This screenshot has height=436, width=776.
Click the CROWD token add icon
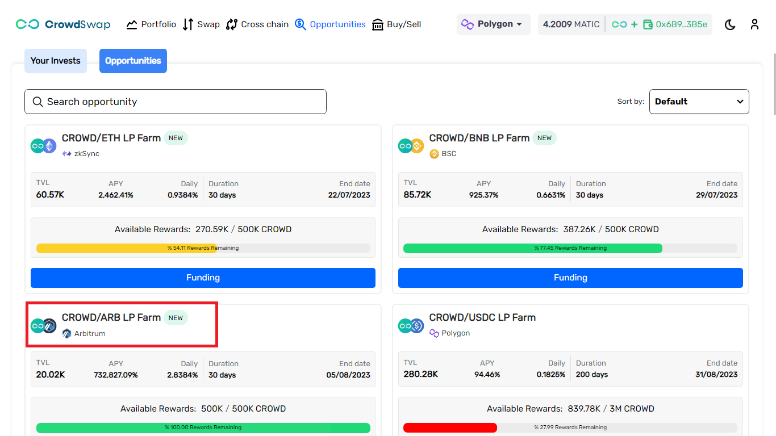coord(624,24)
